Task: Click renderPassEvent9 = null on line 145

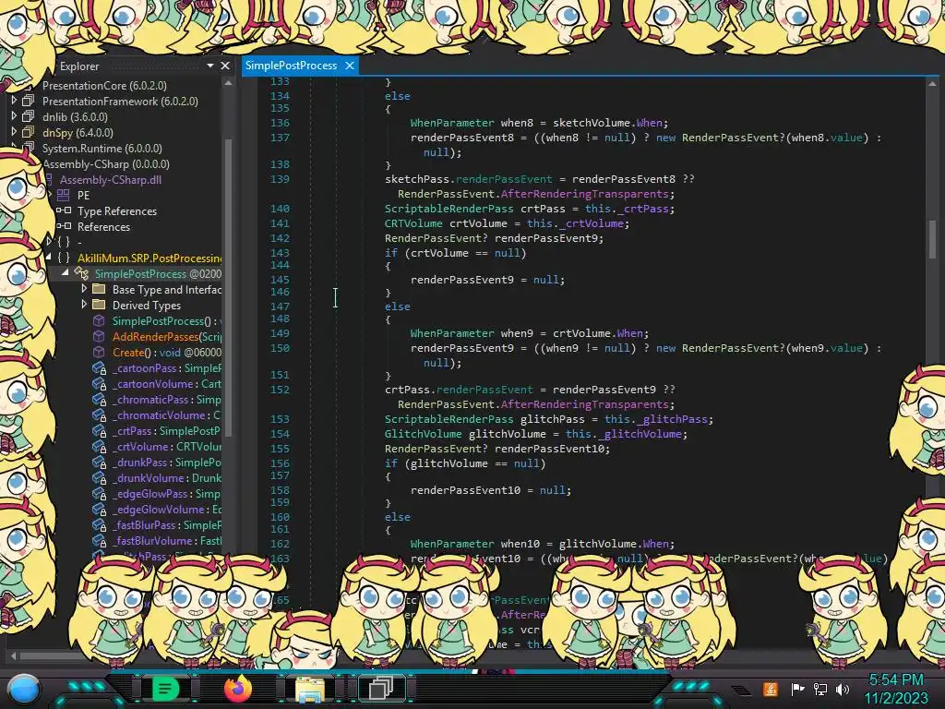Action: point(486,280)
